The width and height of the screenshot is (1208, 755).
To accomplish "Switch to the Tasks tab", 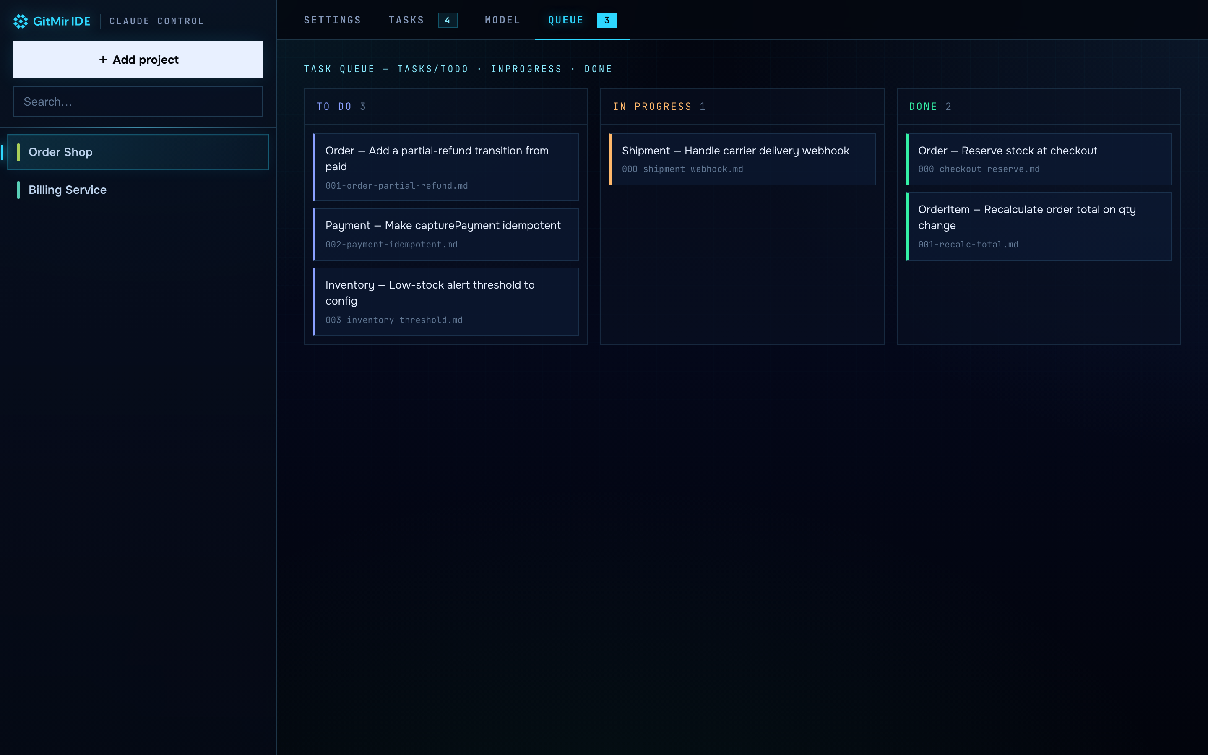I will pos(406,20).
